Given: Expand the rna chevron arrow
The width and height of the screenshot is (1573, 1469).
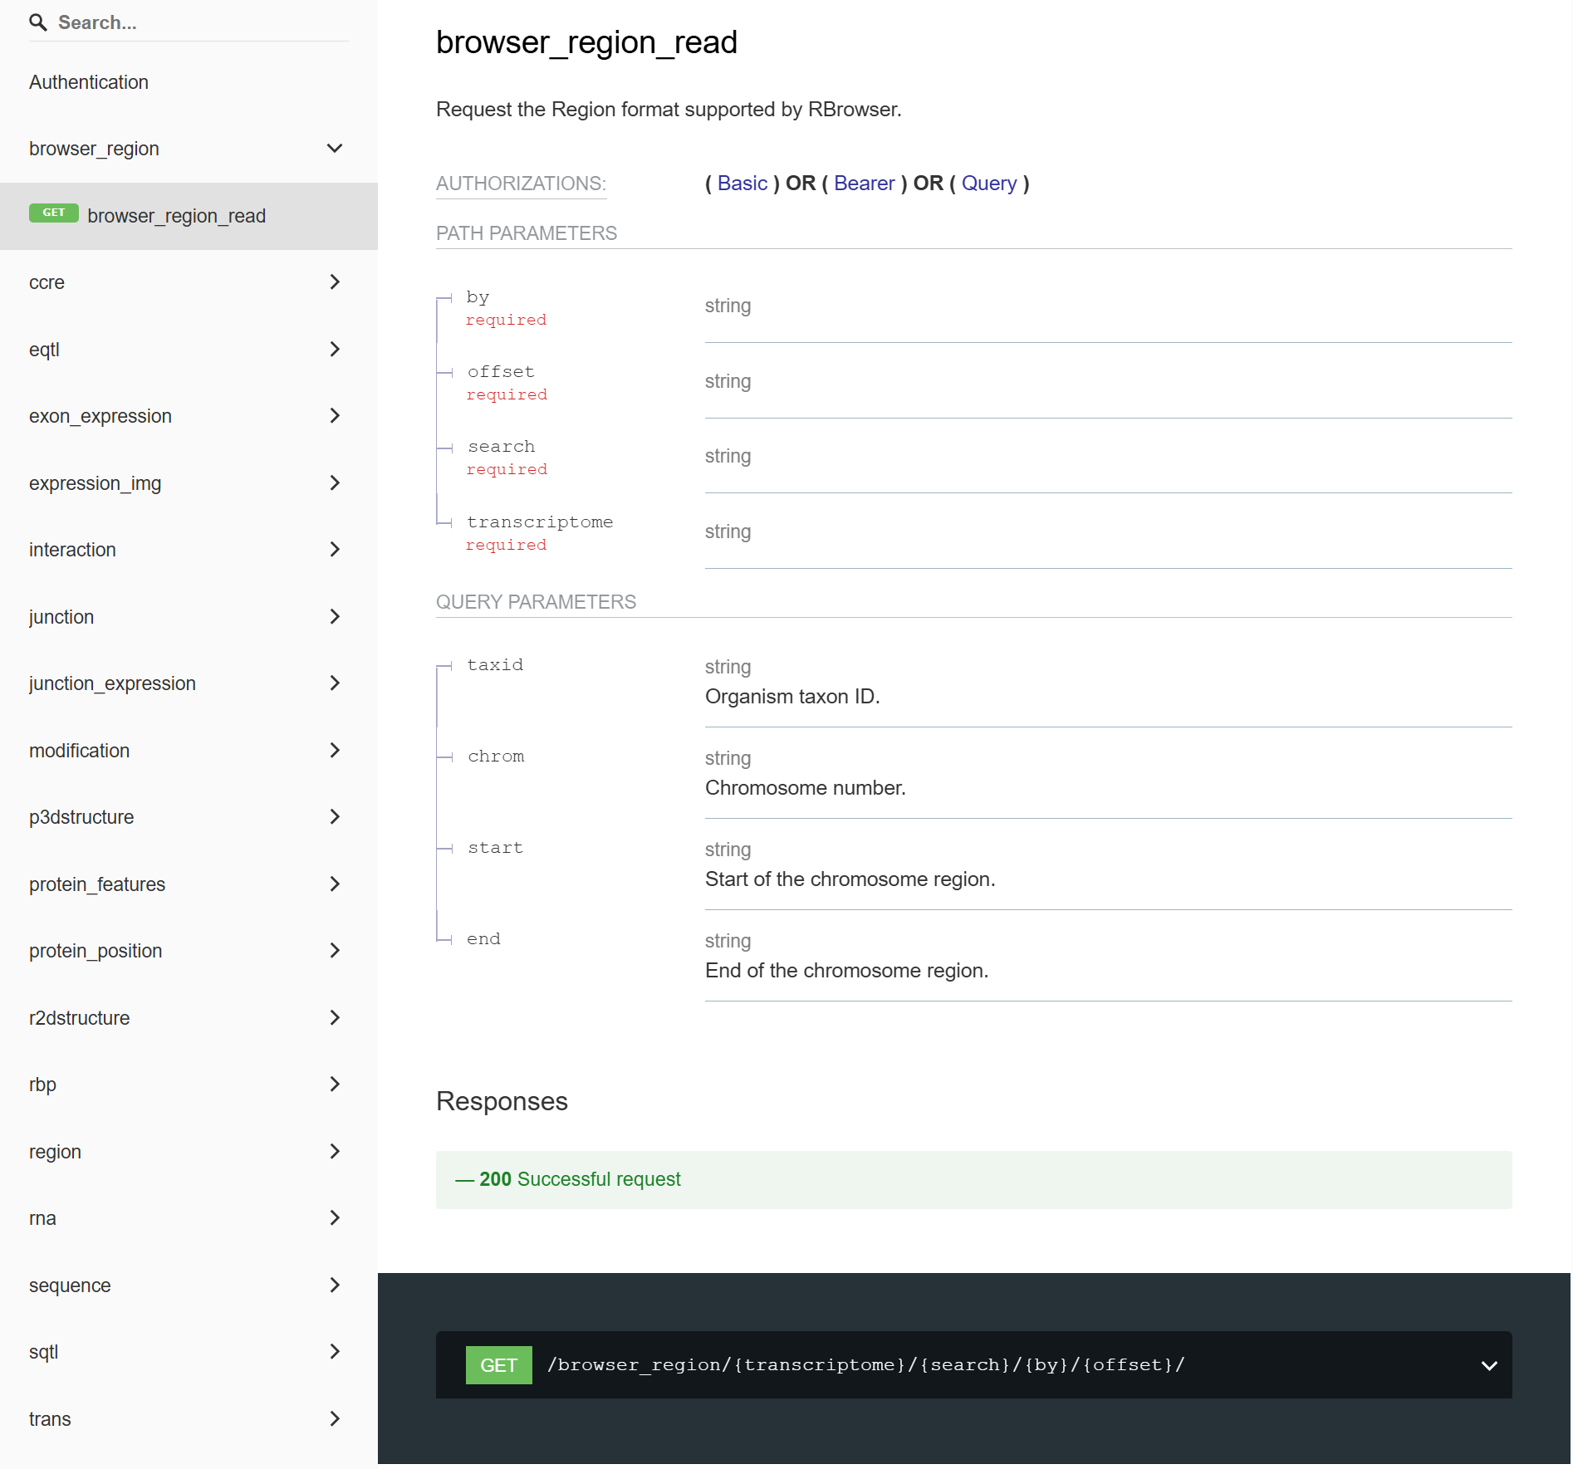Looking at the screenshot, I should [x=335, y=1218].
